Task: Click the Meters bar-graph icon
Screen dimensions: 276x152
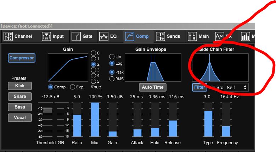Action: click(x=246, y=36)
